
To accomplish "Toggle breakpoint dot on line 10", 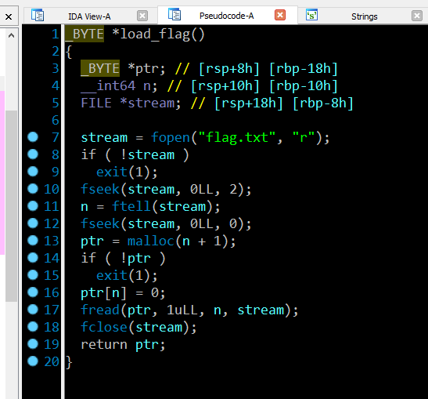I will [x=33, y=189].
